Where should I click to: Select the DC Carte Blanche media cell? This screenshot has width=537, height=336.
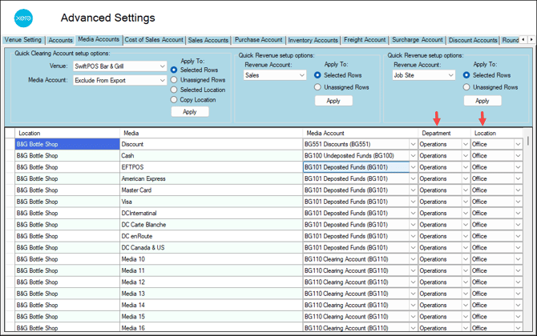[211, 225]
